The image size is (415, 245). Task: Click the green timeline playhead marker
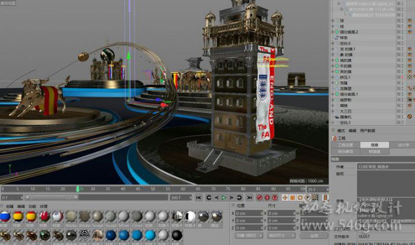pyautogui.click(x=79, y=188)
